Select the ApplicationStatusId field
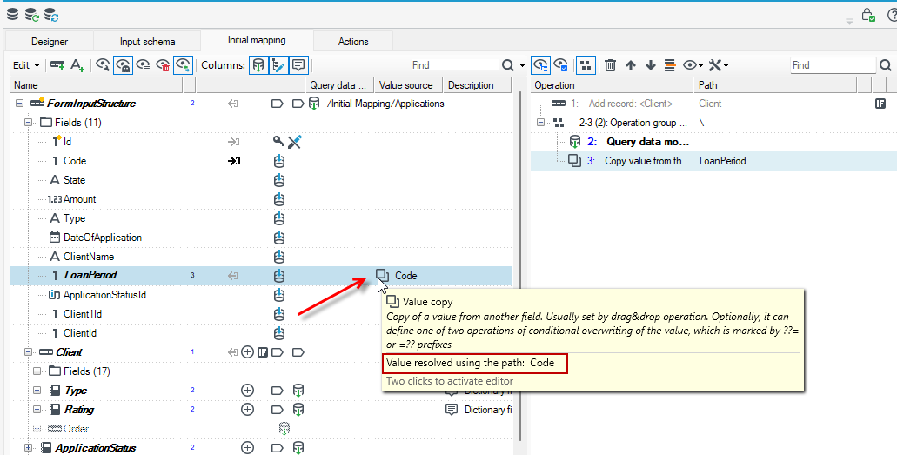897x455 pixels. click(106, 295)
